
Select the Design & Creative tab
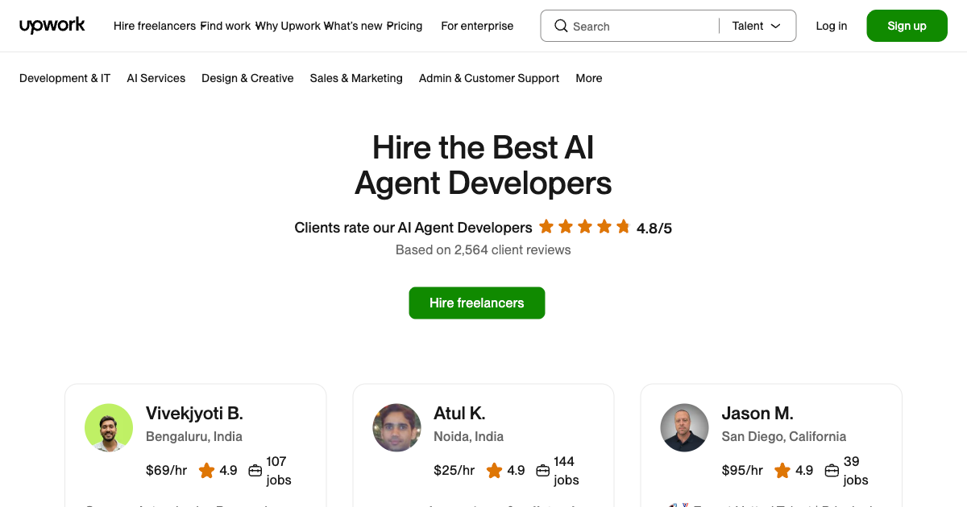coord(247,78)
